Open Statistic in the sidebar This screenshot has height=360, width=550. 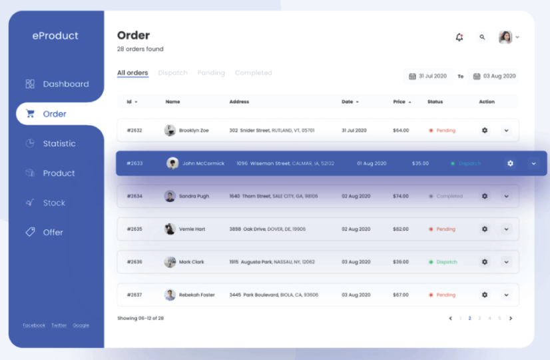tap(59, 143)
